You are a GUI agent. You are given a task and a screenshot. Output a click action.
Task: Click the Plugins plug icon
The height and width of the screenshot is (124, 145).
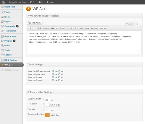(x=2, y=41)
